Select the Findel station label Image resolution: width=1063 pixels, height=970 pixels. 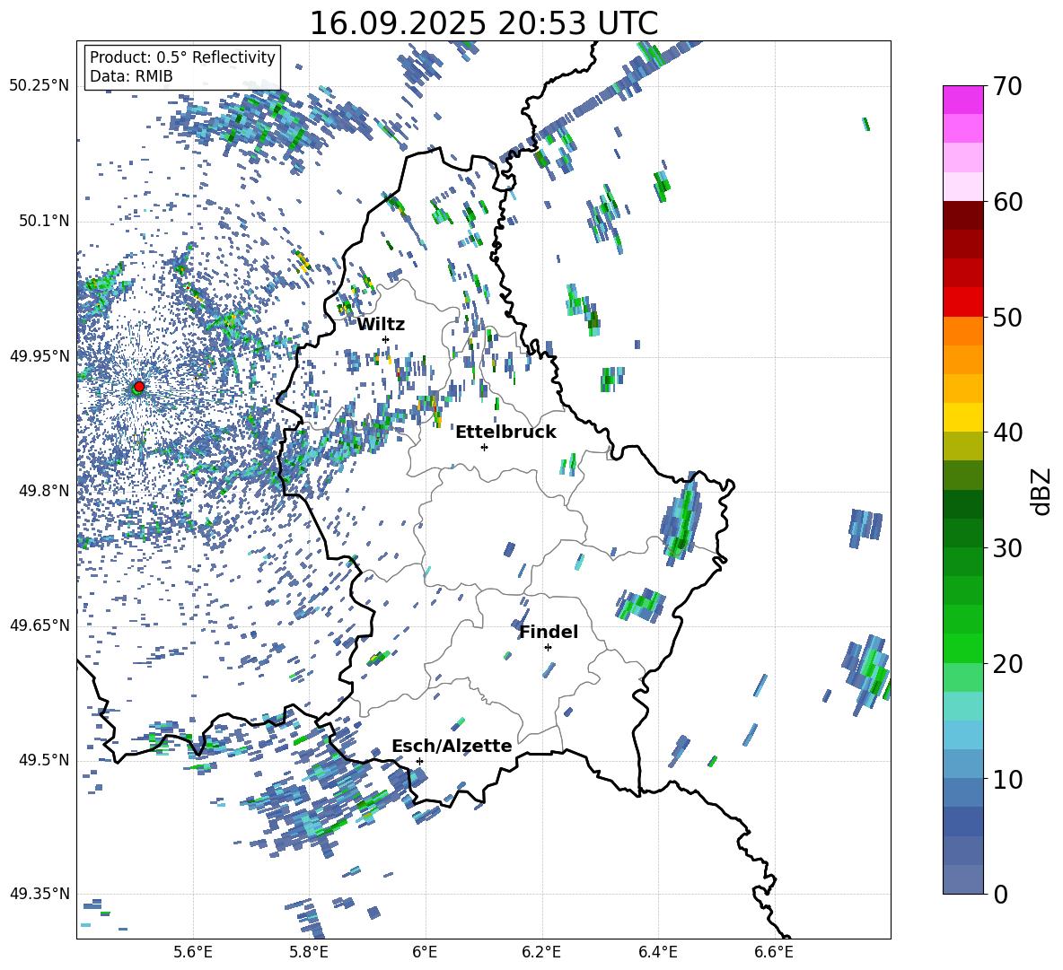click(549, 632)
